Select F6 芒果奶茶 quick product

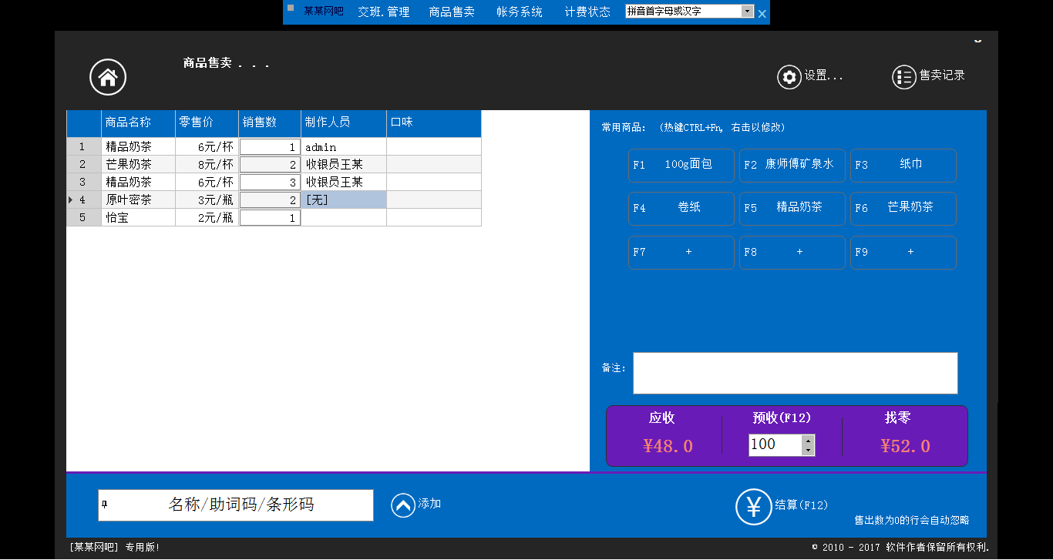903,209
